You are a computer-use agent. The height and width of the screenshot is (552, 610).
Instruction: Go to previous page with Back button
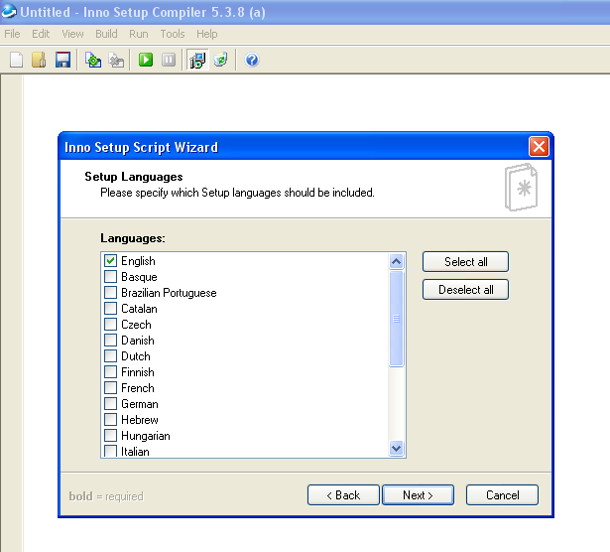coord(343,495)
